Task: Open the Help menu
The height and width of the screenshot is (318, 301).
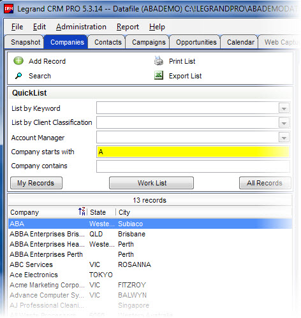Action: (157, 27)
